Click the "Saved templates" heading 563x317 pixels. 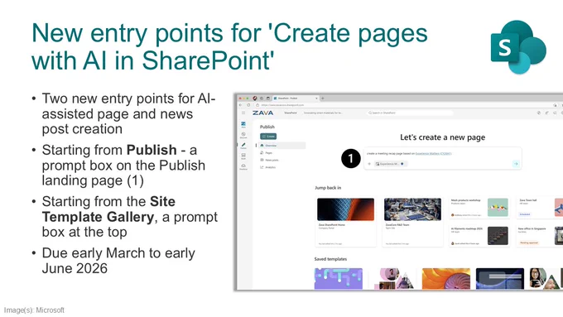(330, 259)
